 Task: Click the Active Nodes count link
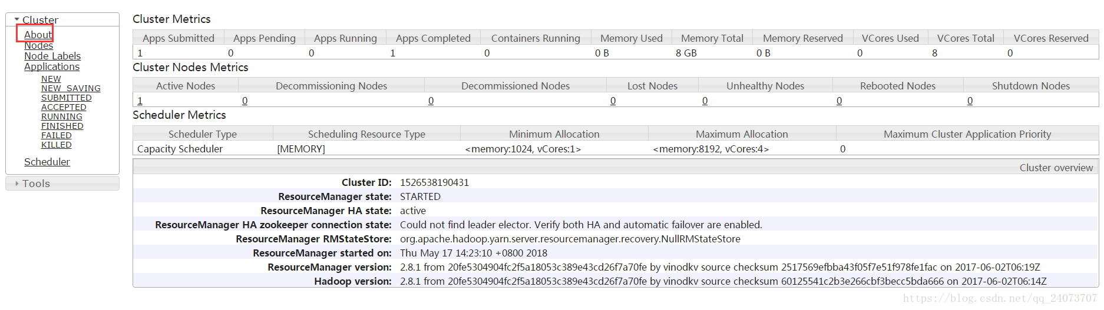140,101
